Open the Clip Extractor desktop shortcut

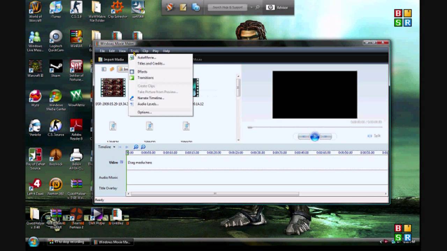pos(117,10)
